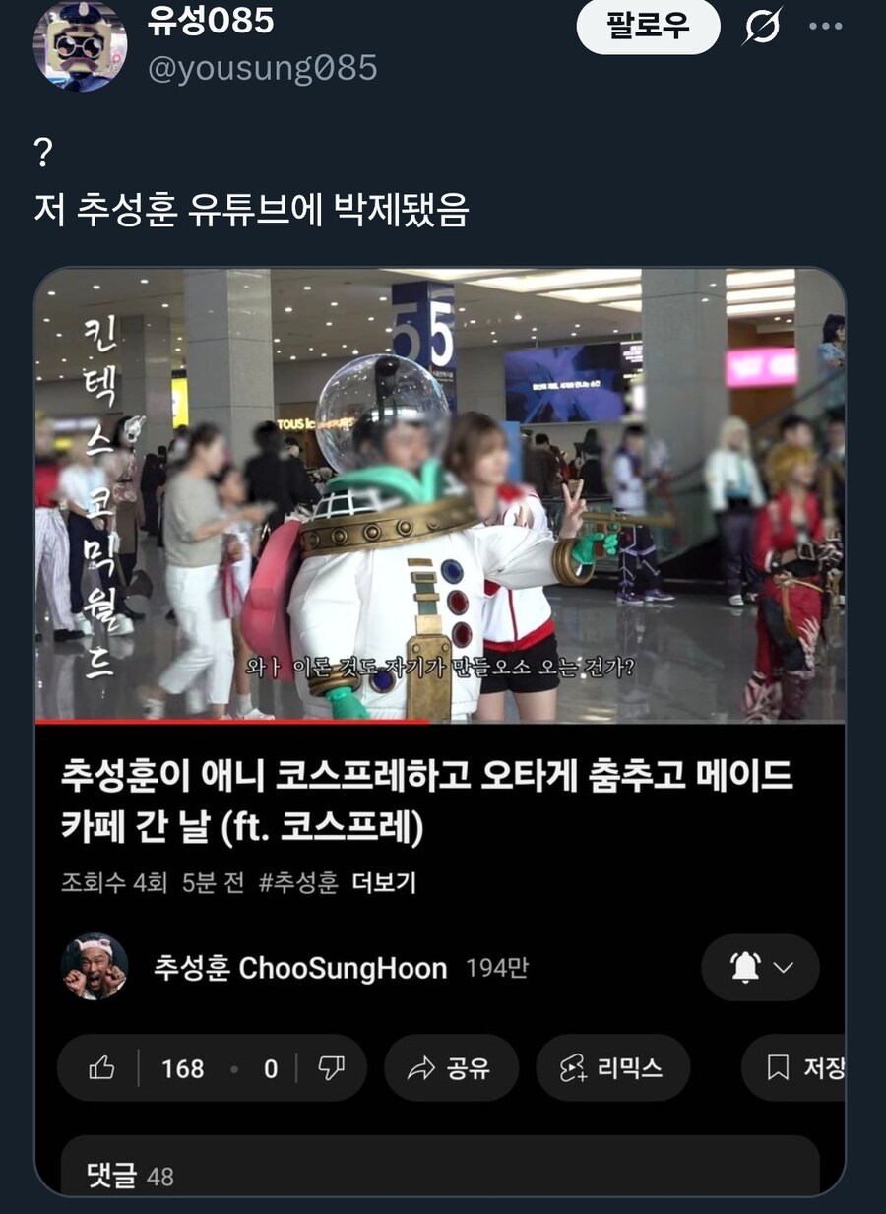Expand the notification dropdown chevron

point(784,968)
